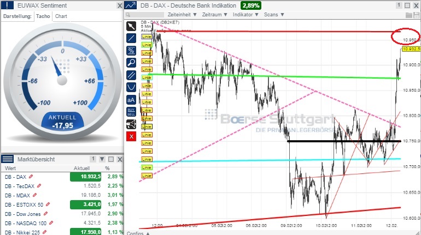This screenshot has width=421, height=235.
Task: Open the Zeitraum dropdown
Action: 214,15
